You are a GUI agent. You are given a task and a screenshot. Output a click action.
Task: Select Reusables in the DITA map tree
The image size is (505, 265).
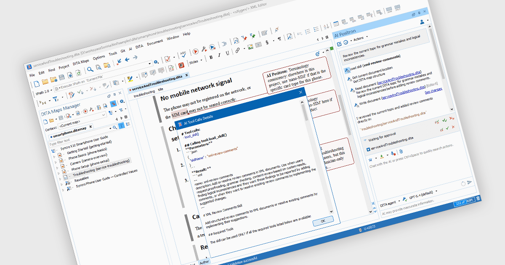[82, 179]
